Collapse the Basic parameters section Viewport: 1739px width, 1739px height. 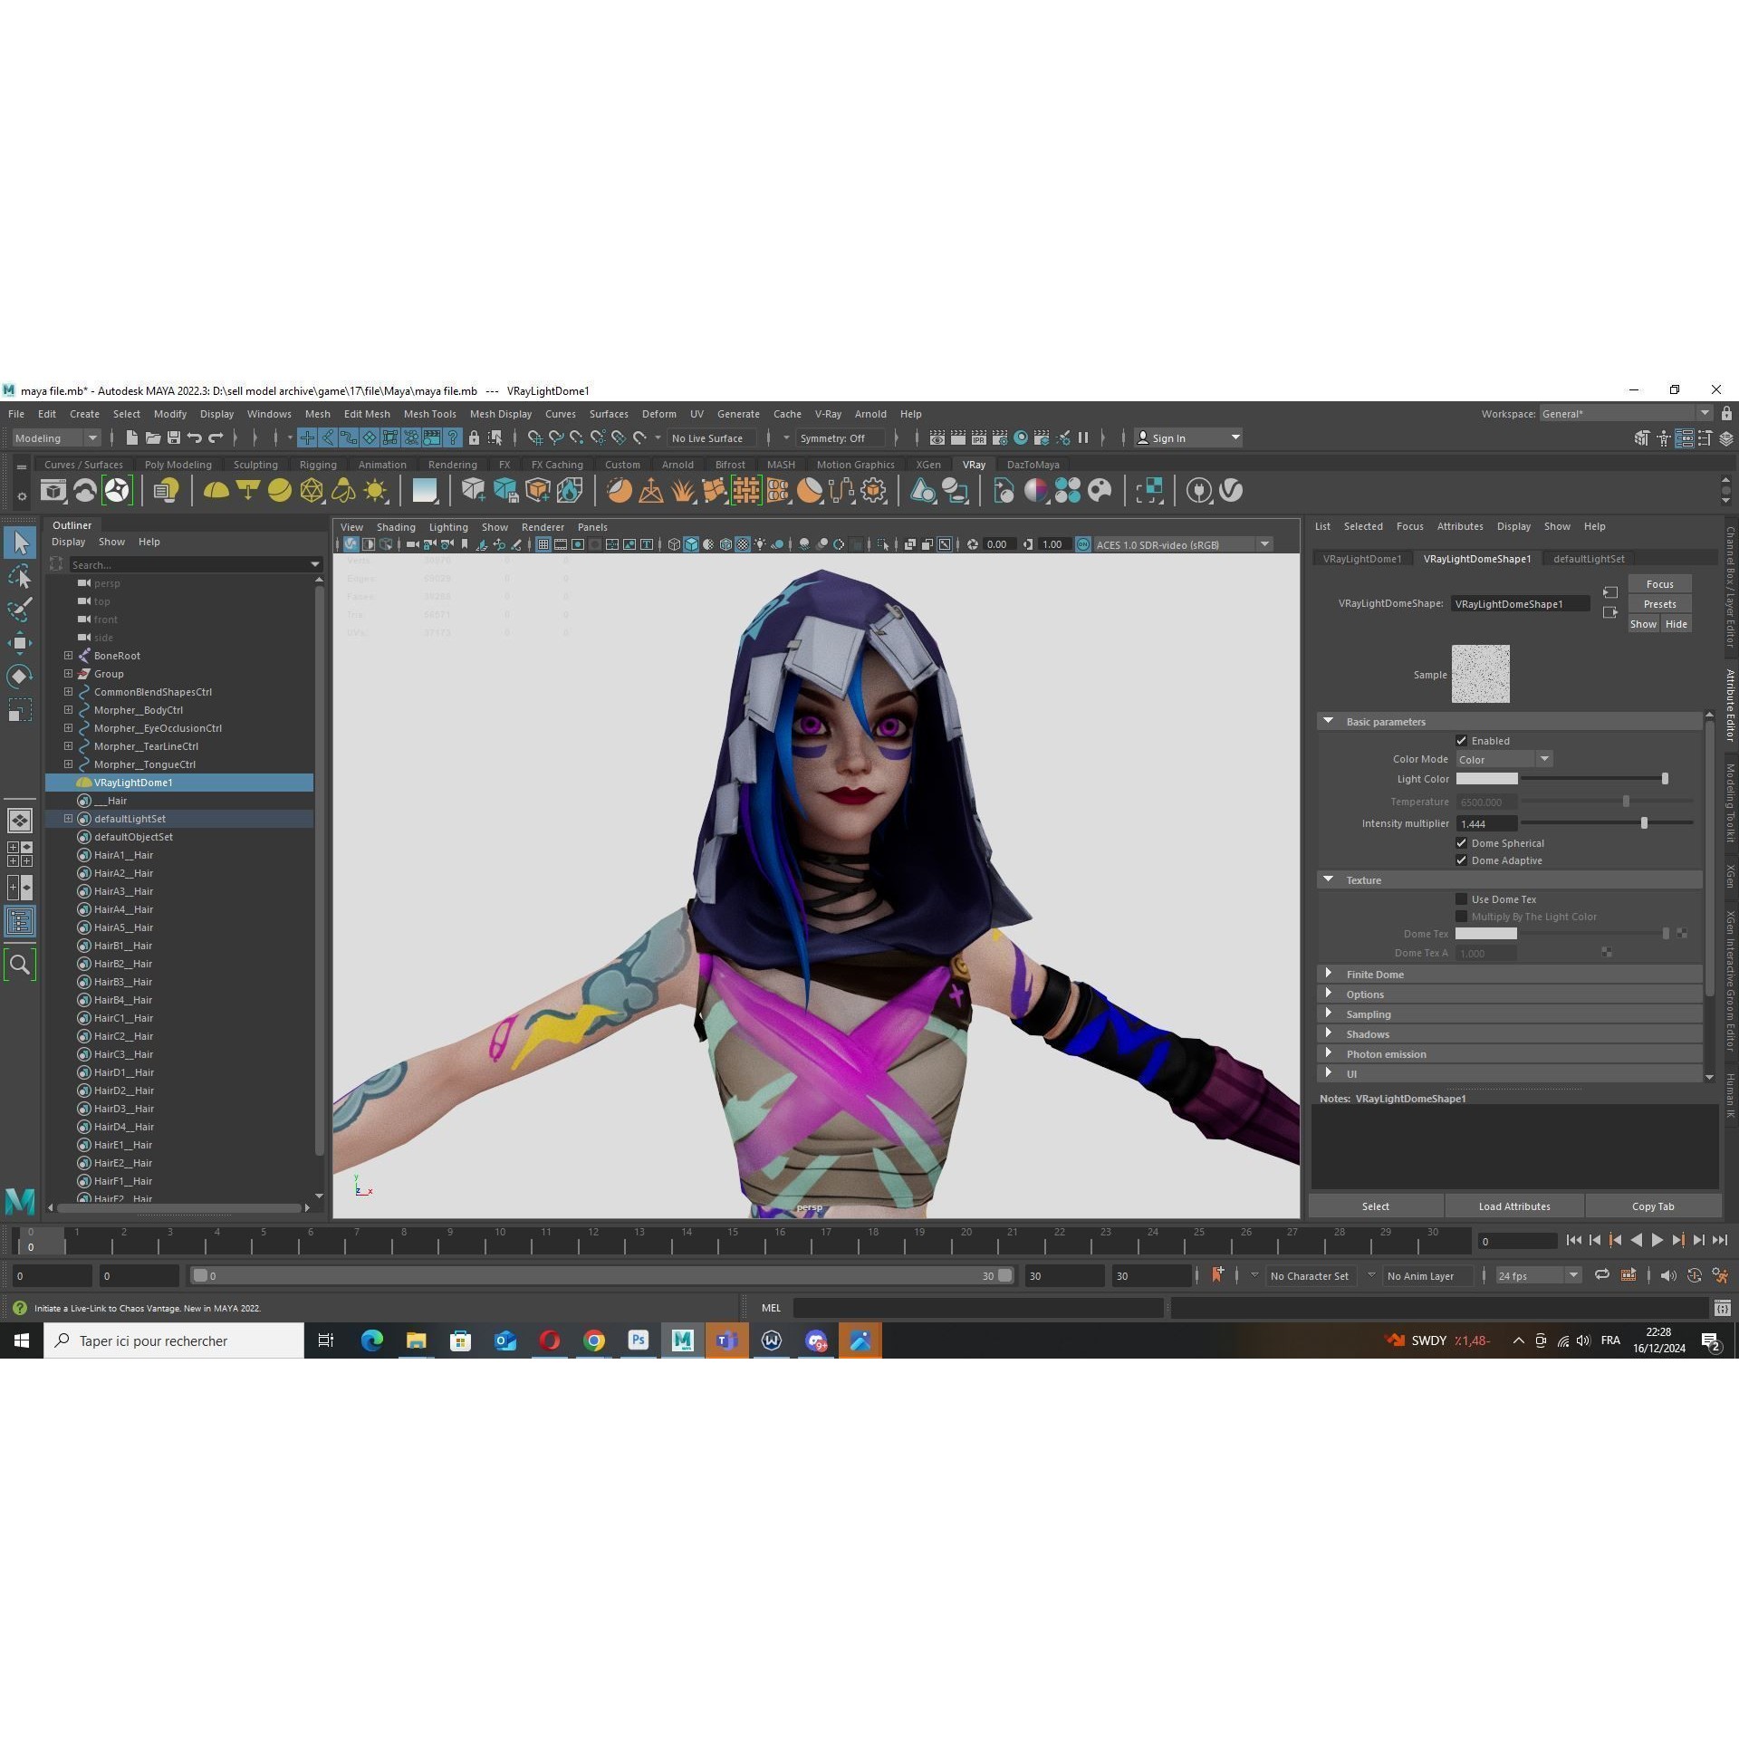[x=1328, y=721]
